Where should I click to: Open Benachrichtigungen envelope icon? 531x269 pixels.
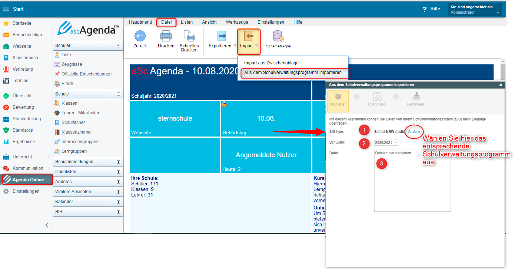6,35
